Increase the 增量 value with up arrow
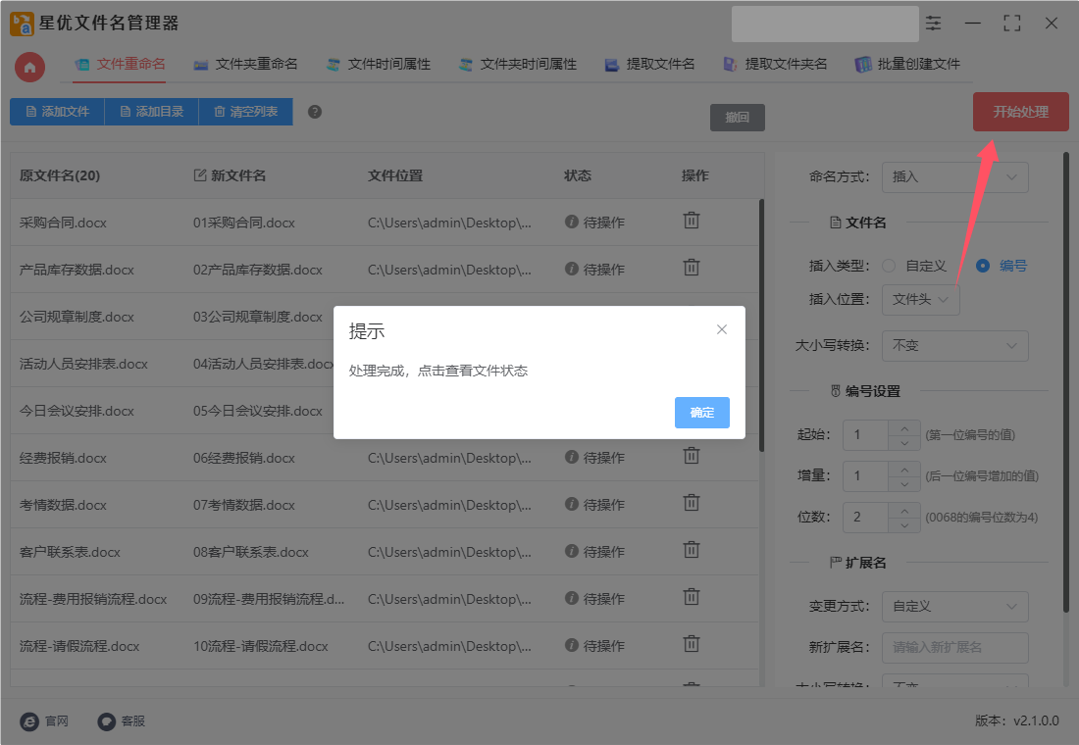1079x745 pixels. (x=904, y=470)
